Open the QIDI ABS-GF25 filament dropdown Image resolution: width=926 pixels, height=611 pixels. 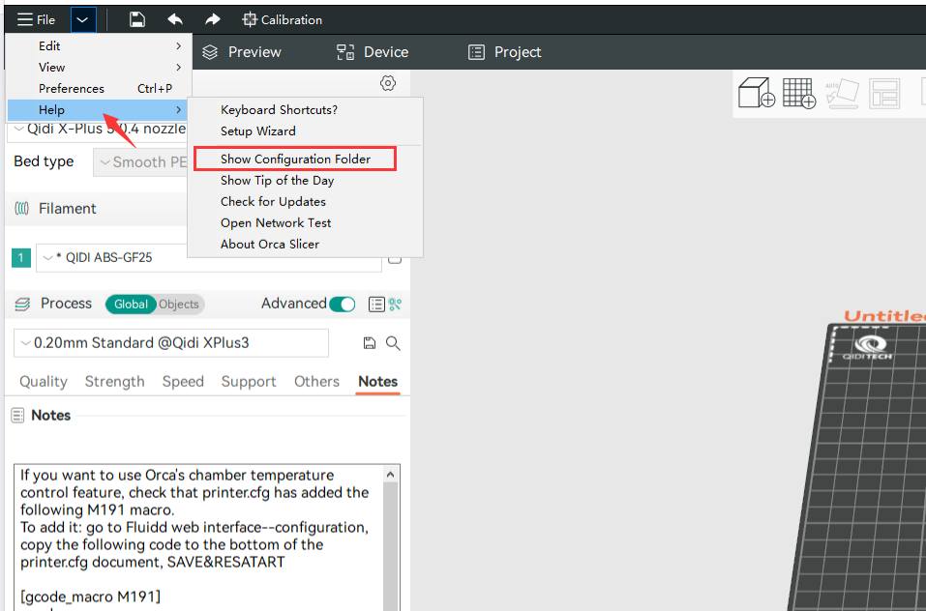(208, 258)
